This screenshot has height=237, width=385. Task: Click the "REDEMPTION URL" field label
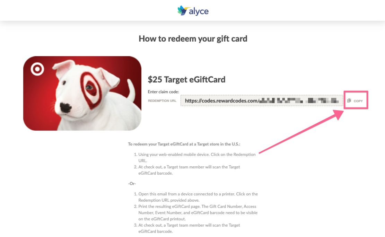point(162,101)
